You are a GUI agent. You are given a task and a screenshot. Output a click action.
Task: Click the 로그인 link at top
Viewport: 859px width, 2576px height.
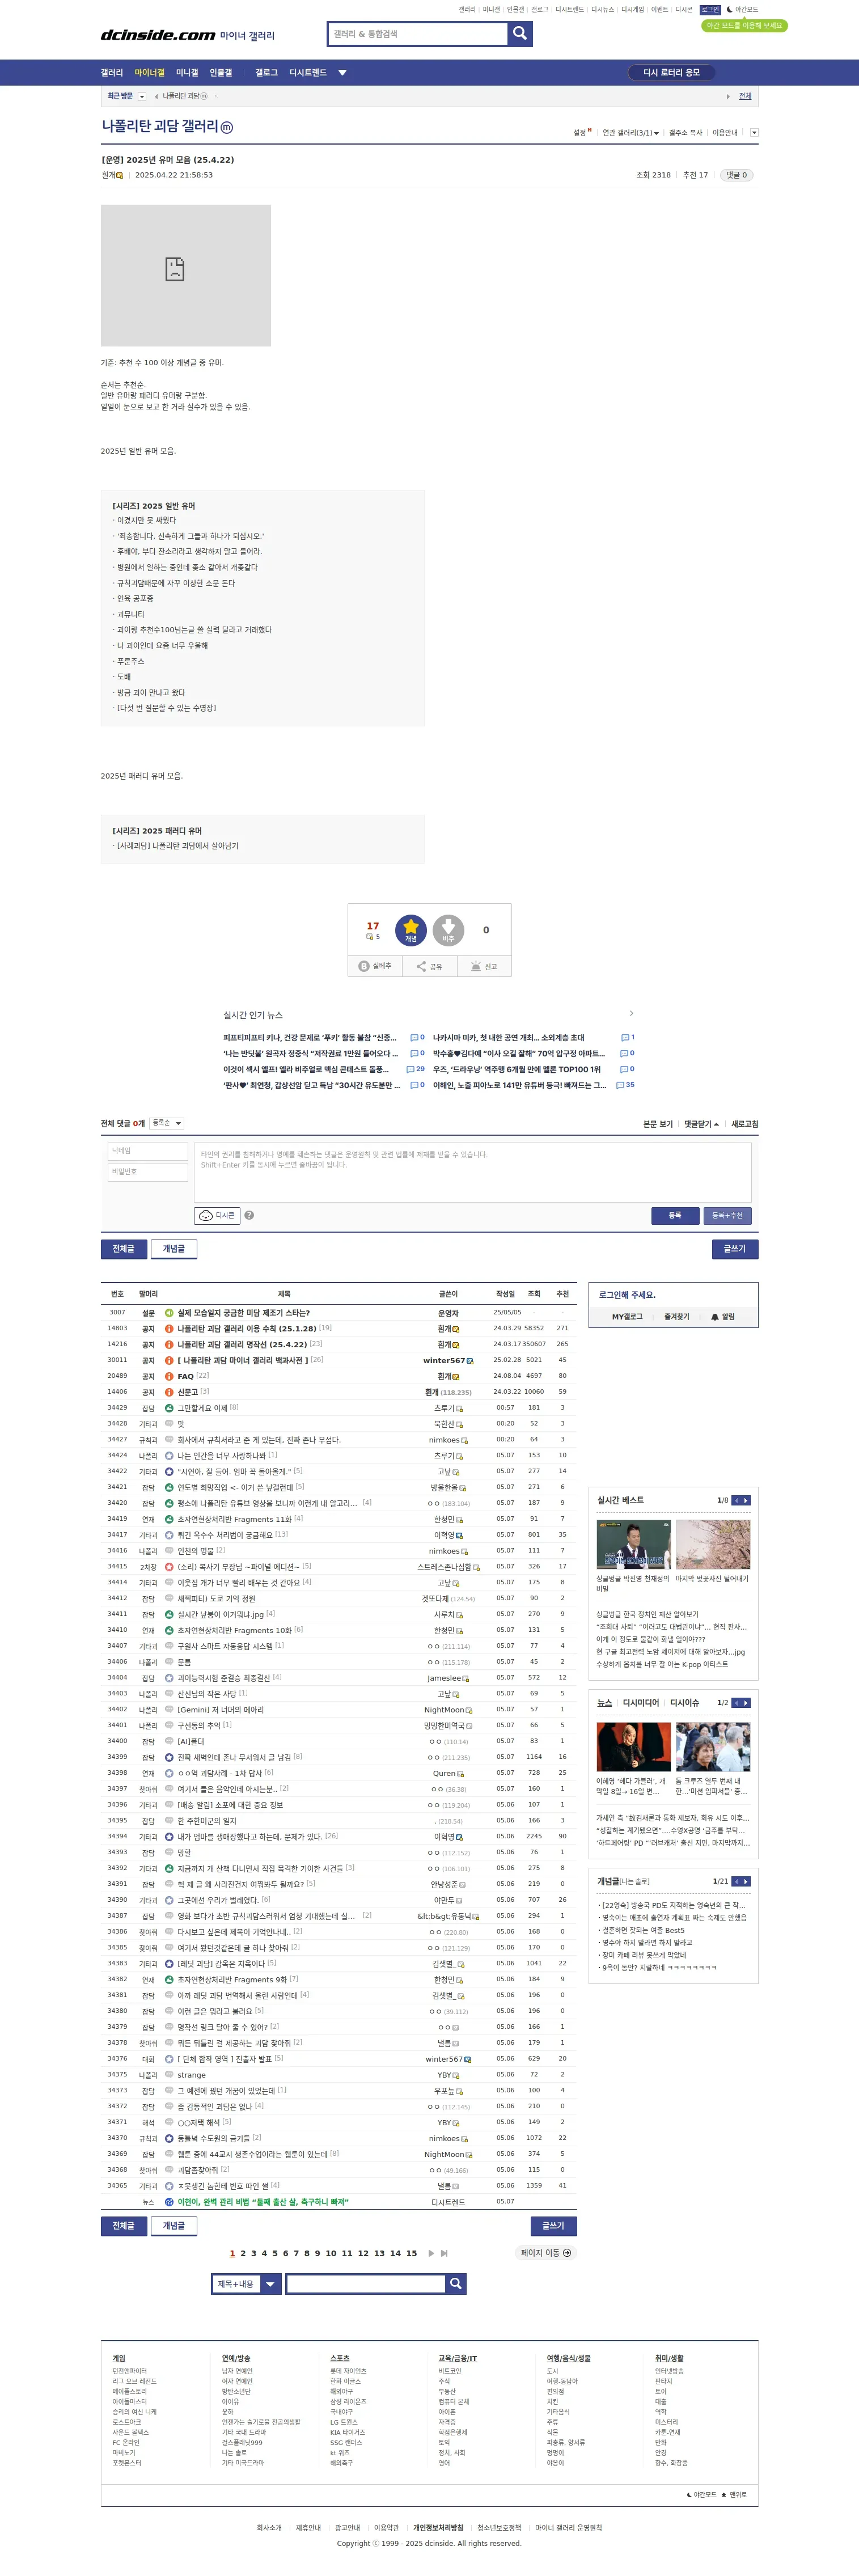pyautogui.click(x=710, y=9)
